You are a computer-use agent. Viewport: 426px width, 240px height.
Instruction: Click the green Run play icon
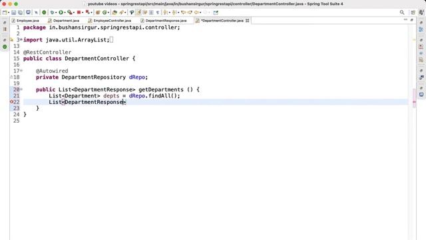point(61,12)
